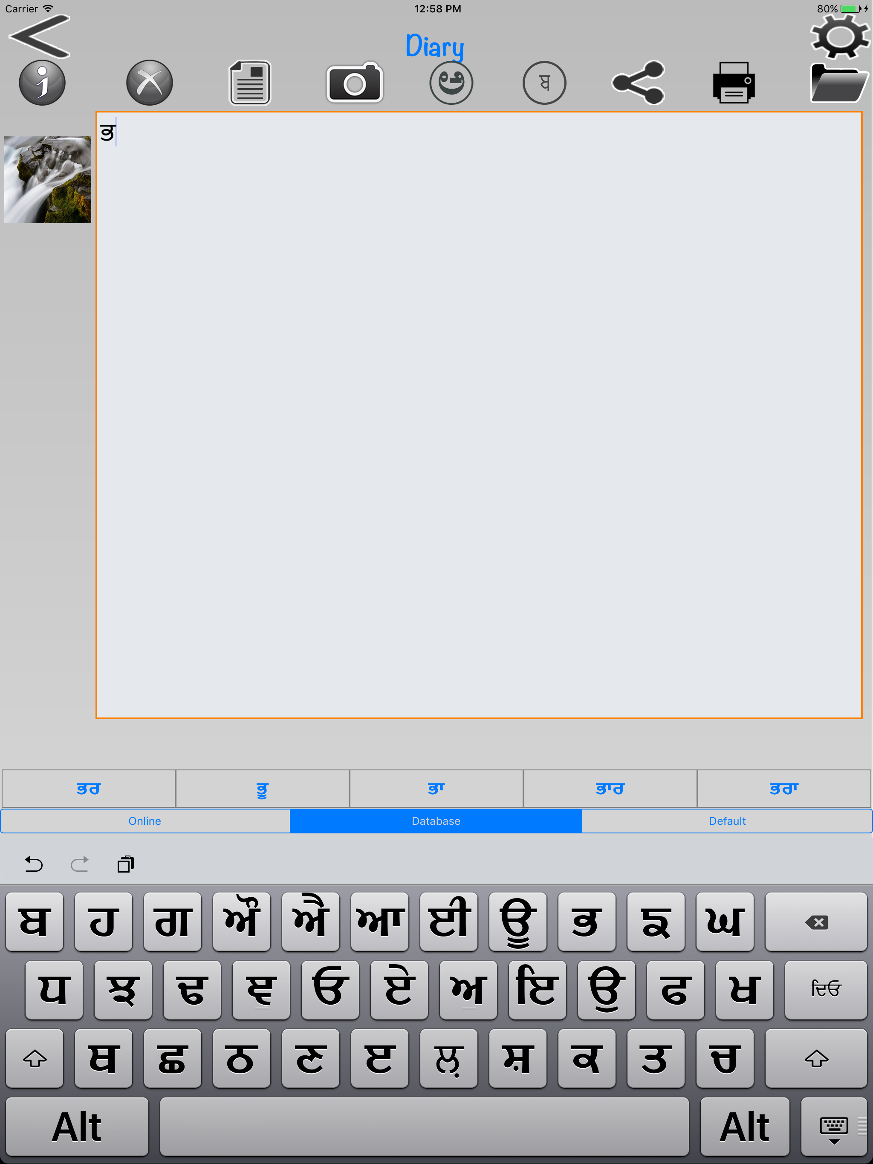Tap the ਊ key
873x1164 pixels.
tap(517, 922)
